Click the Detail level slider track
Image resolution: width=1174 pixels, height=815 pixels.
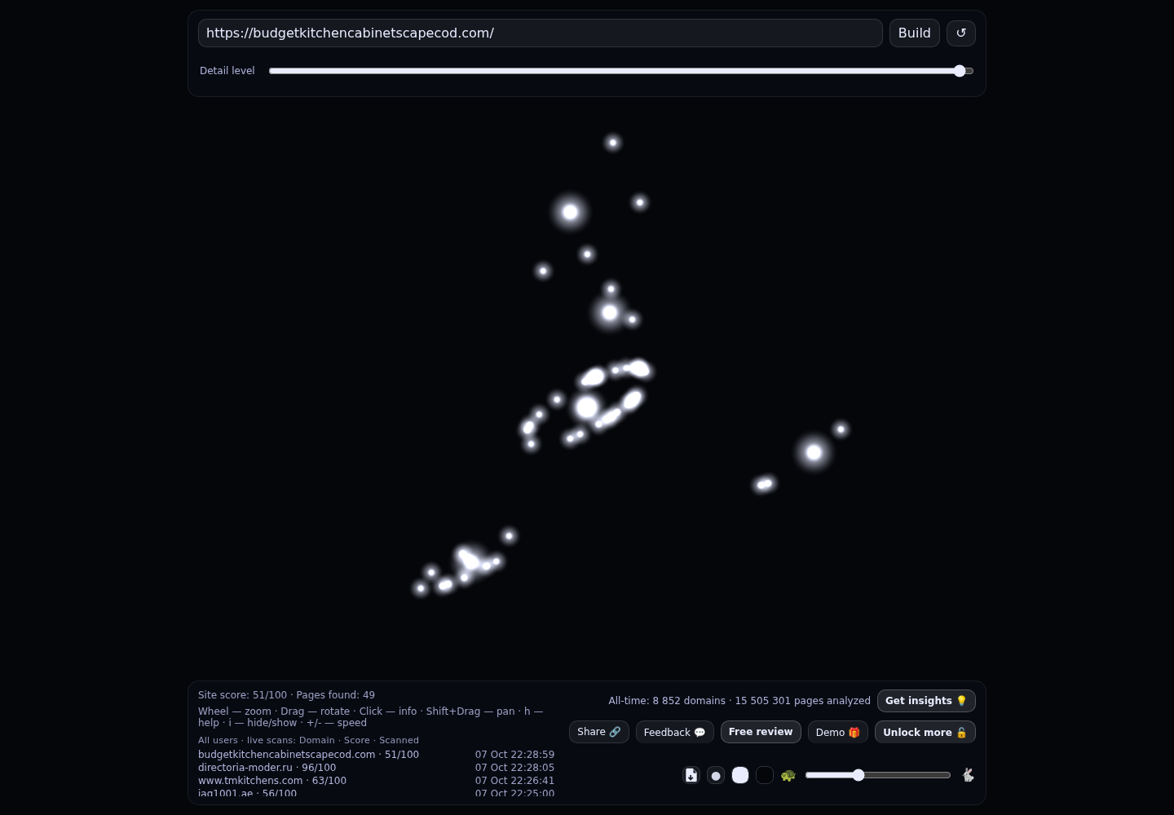tap(621, 71)
